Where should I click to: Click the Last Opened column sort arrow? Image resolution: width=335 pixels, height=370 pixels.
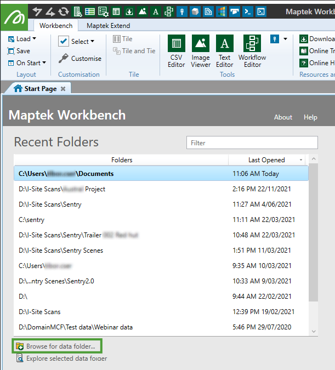[x=301, y=160]
